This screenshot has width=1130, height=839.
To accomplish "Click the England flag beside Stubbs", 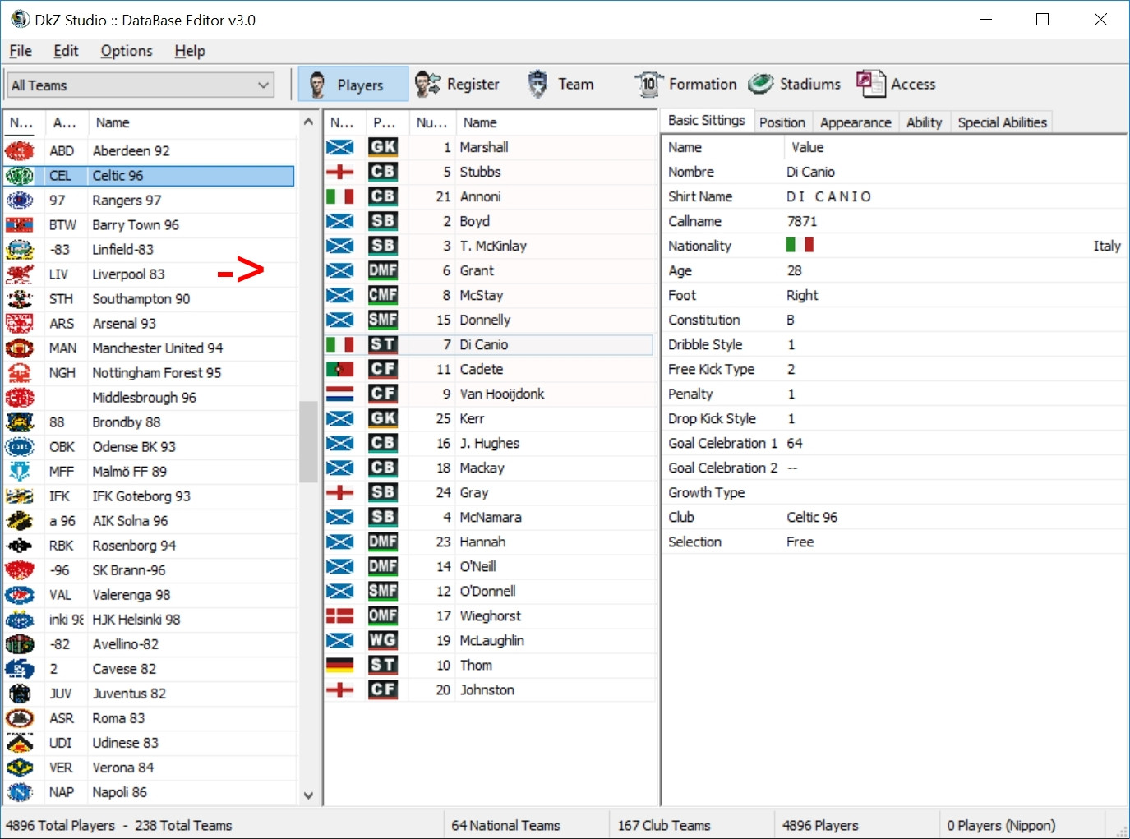I will [x=340, y=173].
